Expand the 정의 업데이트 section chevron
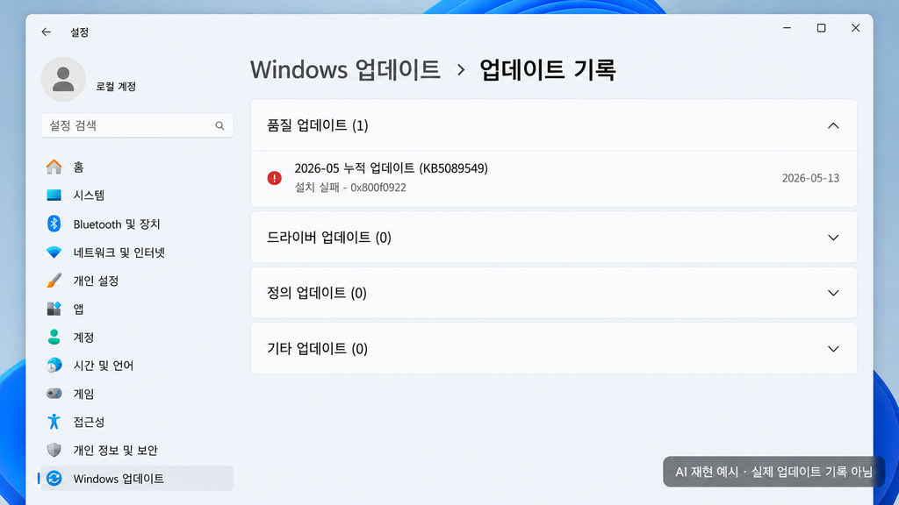This screenshot has width=899, height=505. coord(833,293)
